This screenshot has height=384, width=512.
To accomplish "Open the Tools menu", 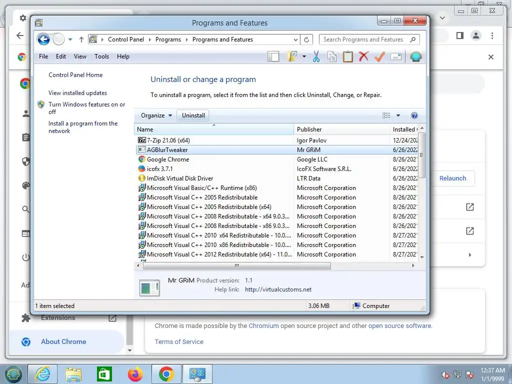I will 101,56.
